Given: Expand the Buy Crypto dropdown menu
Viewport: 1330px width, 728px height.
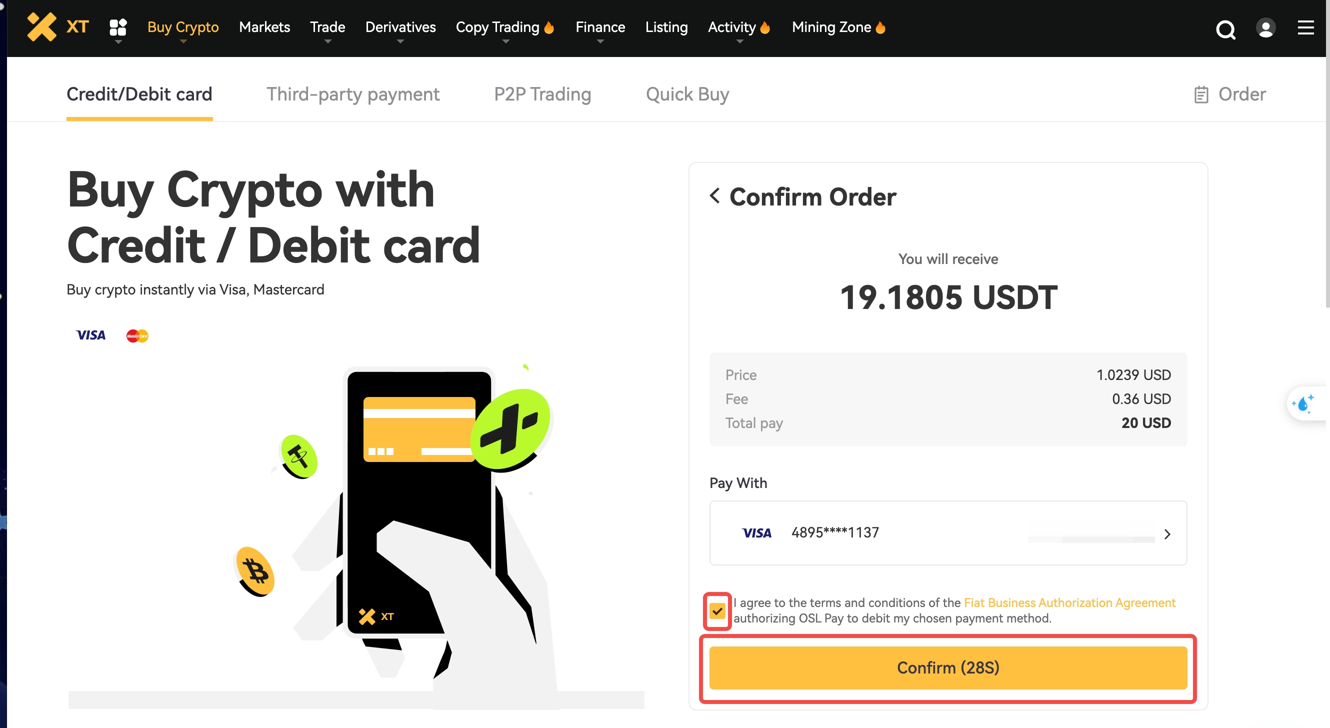Looking at the screenshot, I should (183, 27).
